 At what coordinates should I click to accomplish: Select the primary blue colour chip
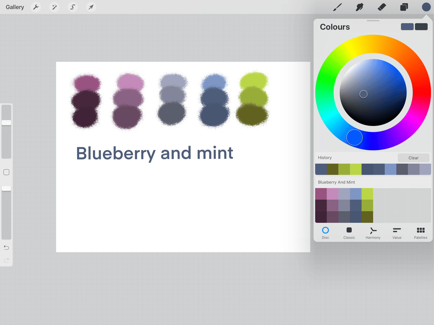pos(407,27)
